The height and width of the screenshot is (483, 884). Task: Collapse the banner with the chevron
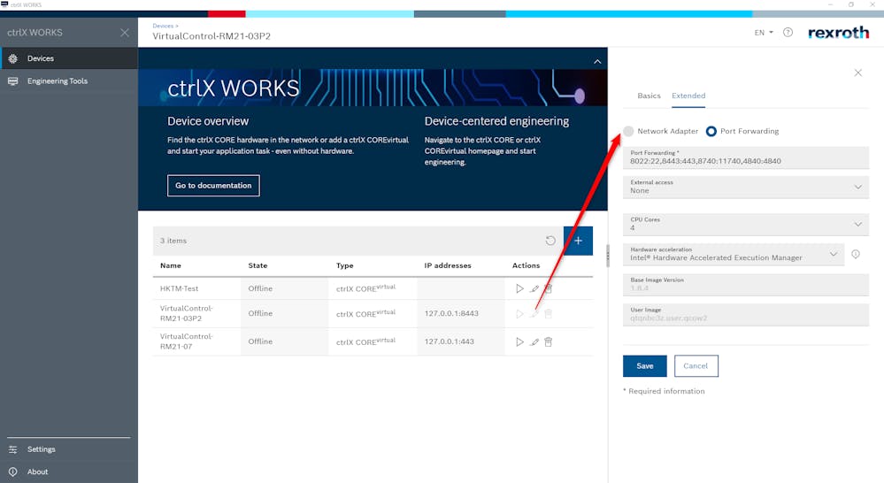(597, 61)
